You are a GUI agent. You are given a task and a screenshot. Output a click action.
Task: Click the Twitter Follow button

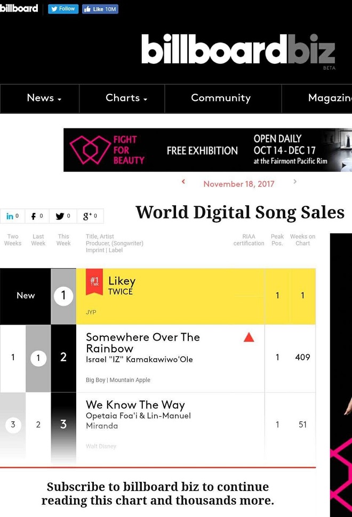click(x=63, y=9)
